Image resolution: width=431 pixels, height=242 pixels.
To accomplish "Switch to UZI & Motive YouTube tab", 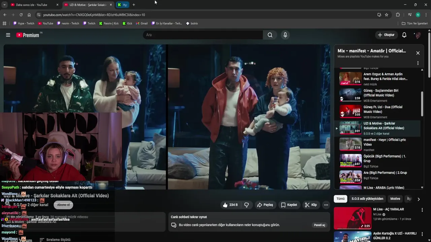I will click(x=88, y=5).
